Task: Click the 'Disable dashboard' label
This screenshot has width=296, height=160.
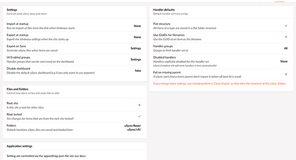Action: pos(18,68)
